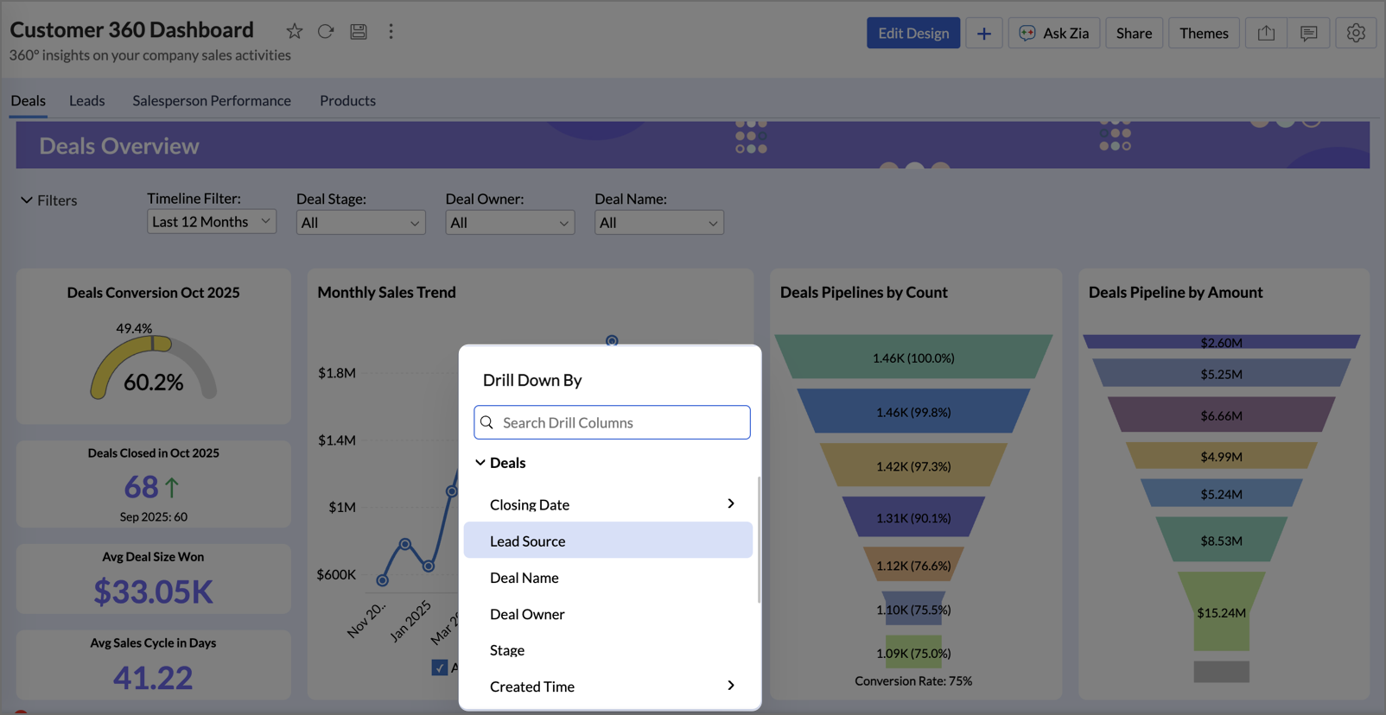Open the three-dot more options menu
The width and height of the screenshot is (1386, 715).
pyautogui.click(x=391, y=32)
